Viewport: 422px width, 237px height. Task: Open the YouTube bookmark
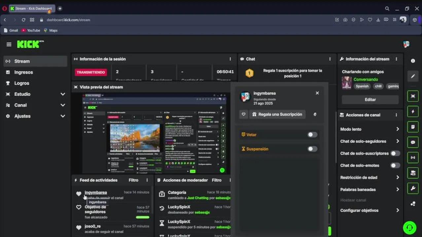coord(31,30)
